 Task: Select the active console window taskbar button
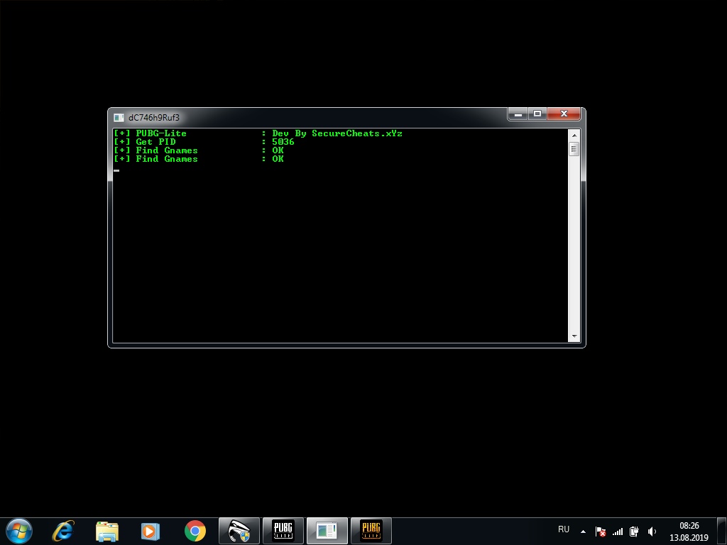(327, 531)
